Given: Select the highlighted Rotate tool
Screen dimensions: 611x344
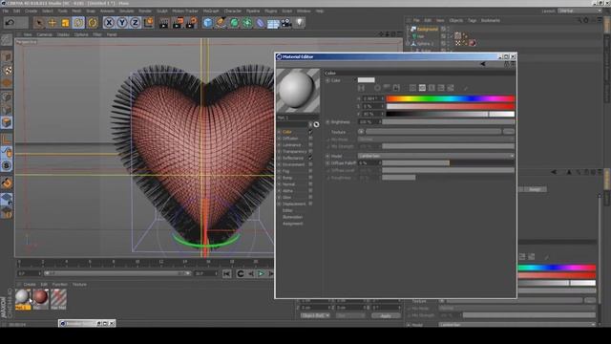Looking at the screenshot, I should (78, 23).
